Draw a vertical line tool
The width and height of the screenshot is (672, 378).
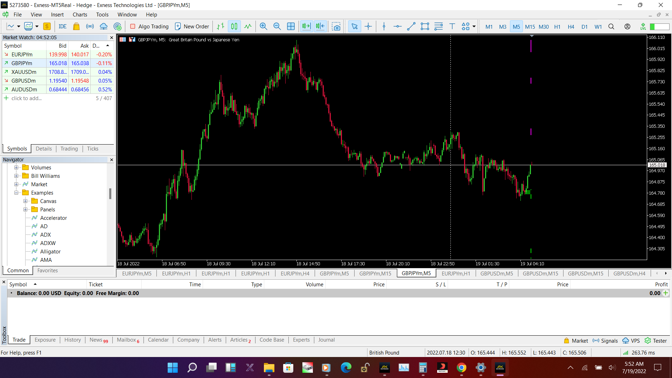[384, 27]
